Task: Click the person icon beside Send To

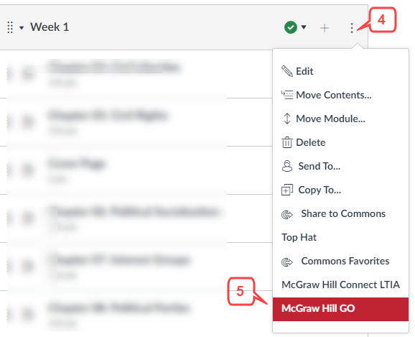Action: click(x=287, y=166)
